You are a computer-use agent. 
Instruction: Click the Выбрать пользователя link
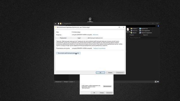[99, 48]
